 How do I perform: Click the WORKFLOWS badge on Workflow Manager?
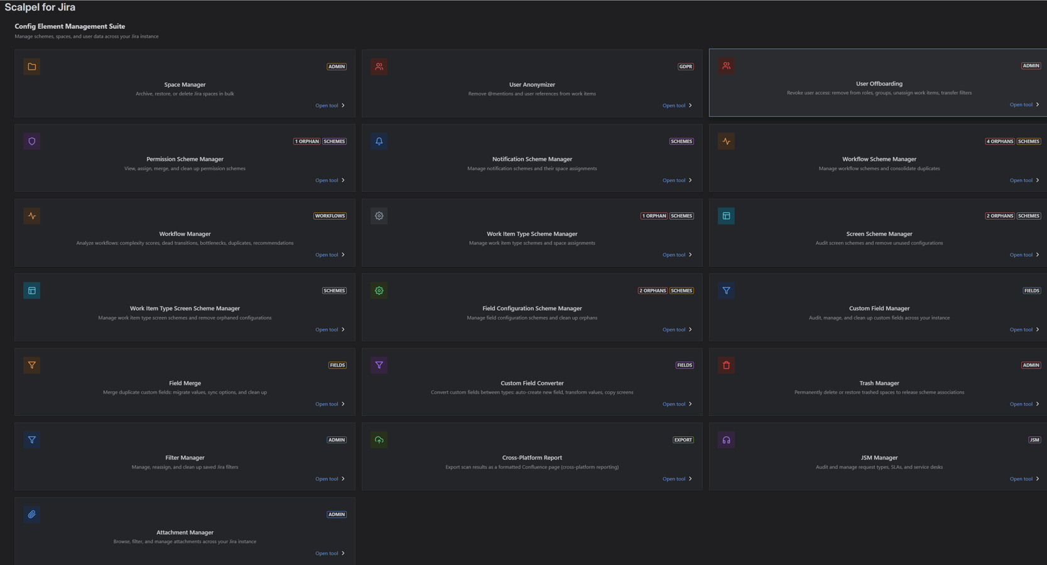(x=330, y=216)
